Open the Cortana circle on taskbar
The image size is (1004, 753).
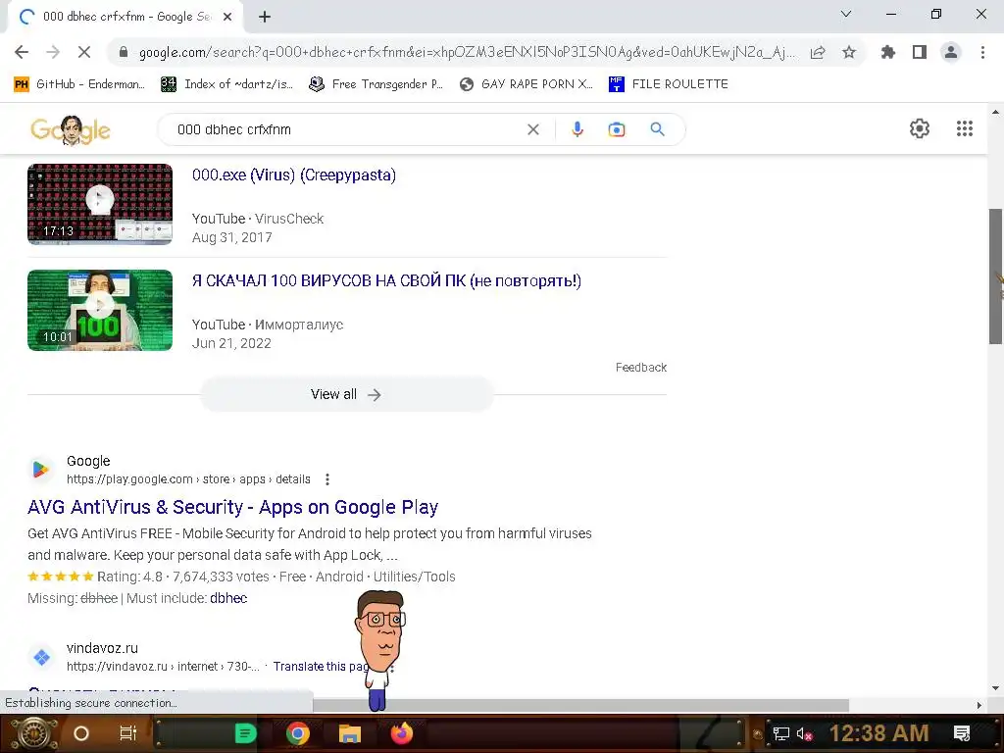[81, 733]
